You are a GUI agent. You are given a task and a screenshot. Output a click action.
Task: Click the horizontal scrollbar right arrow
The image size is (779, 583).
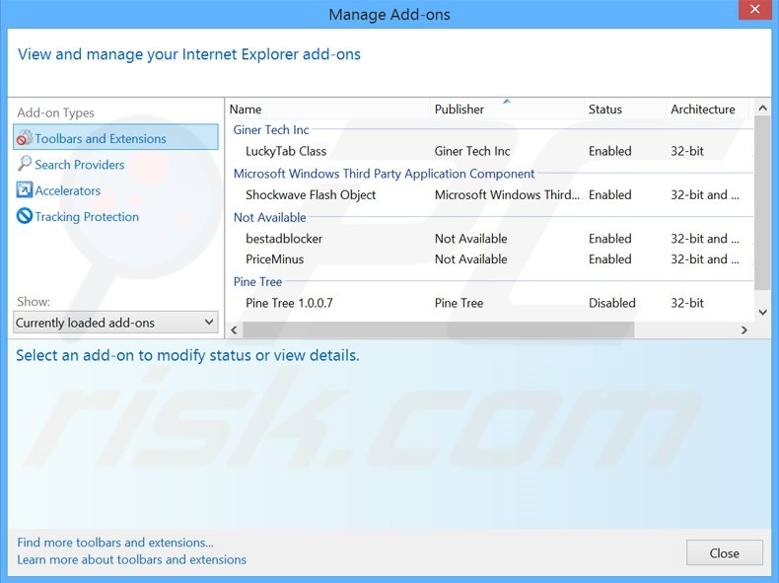point(744,329)
